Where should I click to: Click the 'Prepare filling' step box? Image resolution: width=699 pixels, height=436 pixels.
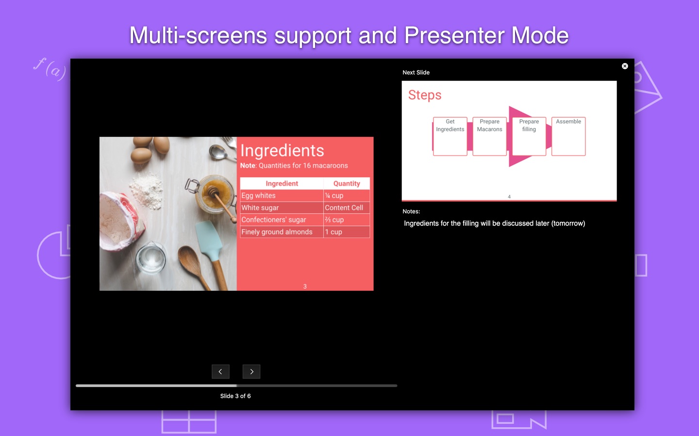pyautogui.click(x=529, y=136)
